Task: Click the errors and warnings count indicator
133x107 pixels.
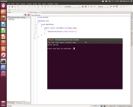Action: [x=104, y=106]
